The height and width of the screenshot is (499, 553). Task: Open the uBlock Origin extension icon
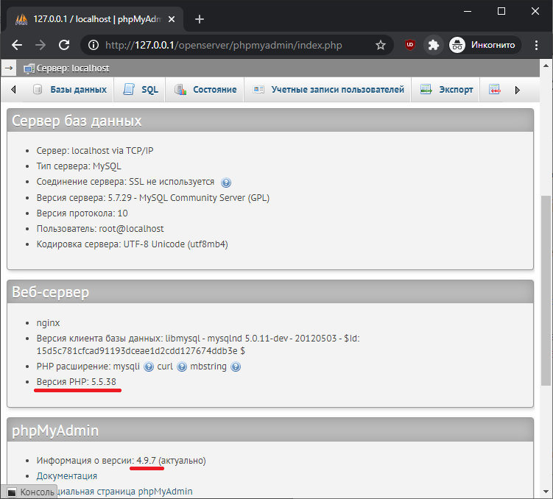[x=410, y=45]
